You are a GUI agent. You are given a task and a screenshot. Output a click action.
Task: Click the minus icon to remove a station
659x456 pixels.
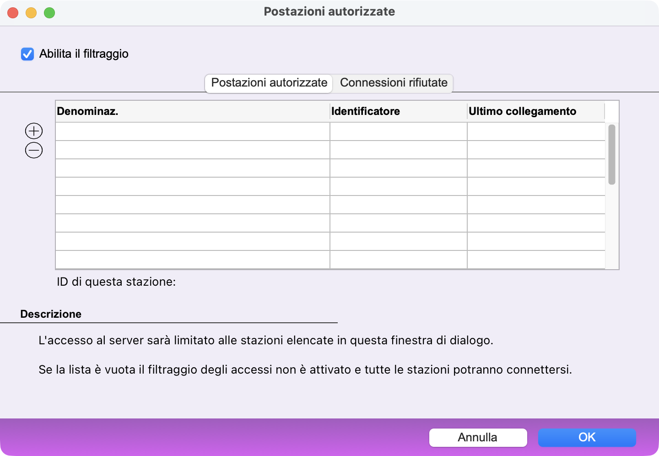coord(34,150)
